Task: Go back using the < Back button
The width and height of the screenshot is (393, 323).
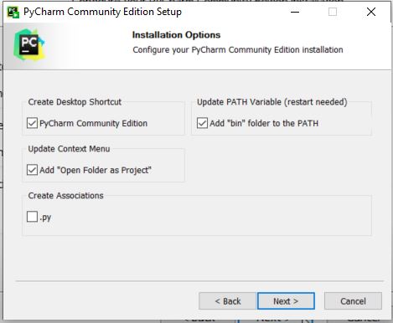Action: pos(228,301)
